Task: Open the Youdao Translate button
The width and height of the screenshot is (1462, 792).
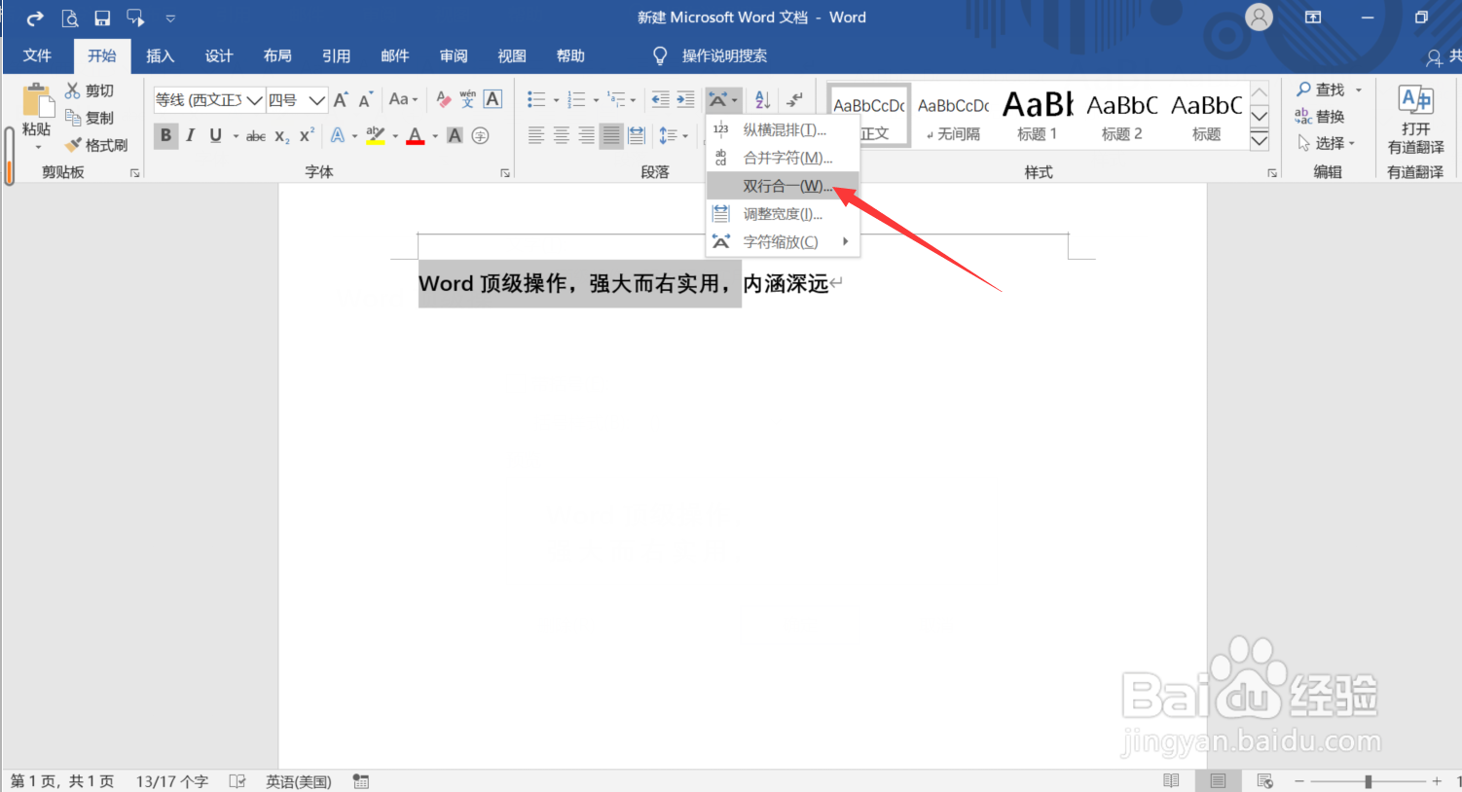Action: pyautogui.click(x=1415, y=121)
